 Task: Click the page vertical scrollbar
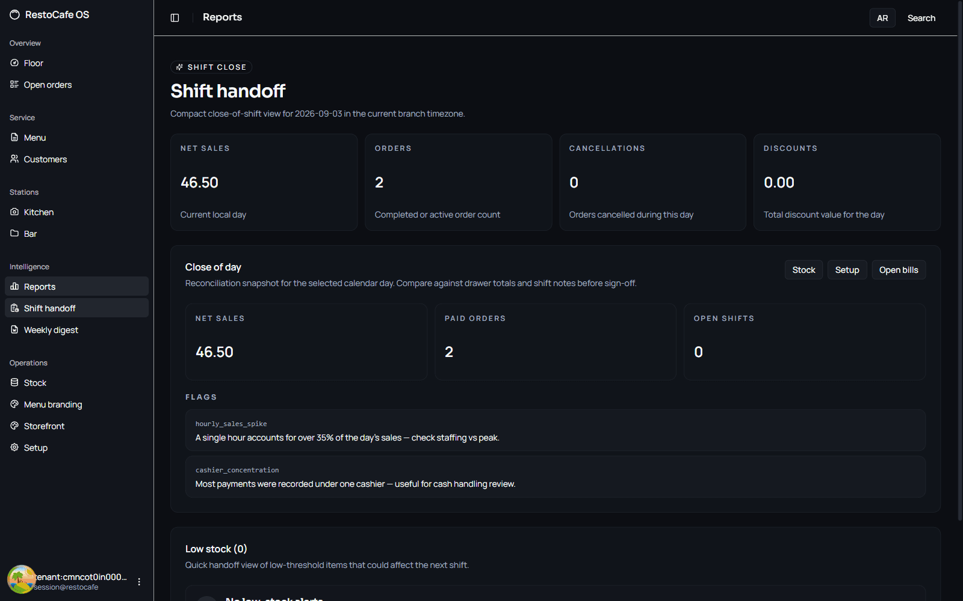960,260
